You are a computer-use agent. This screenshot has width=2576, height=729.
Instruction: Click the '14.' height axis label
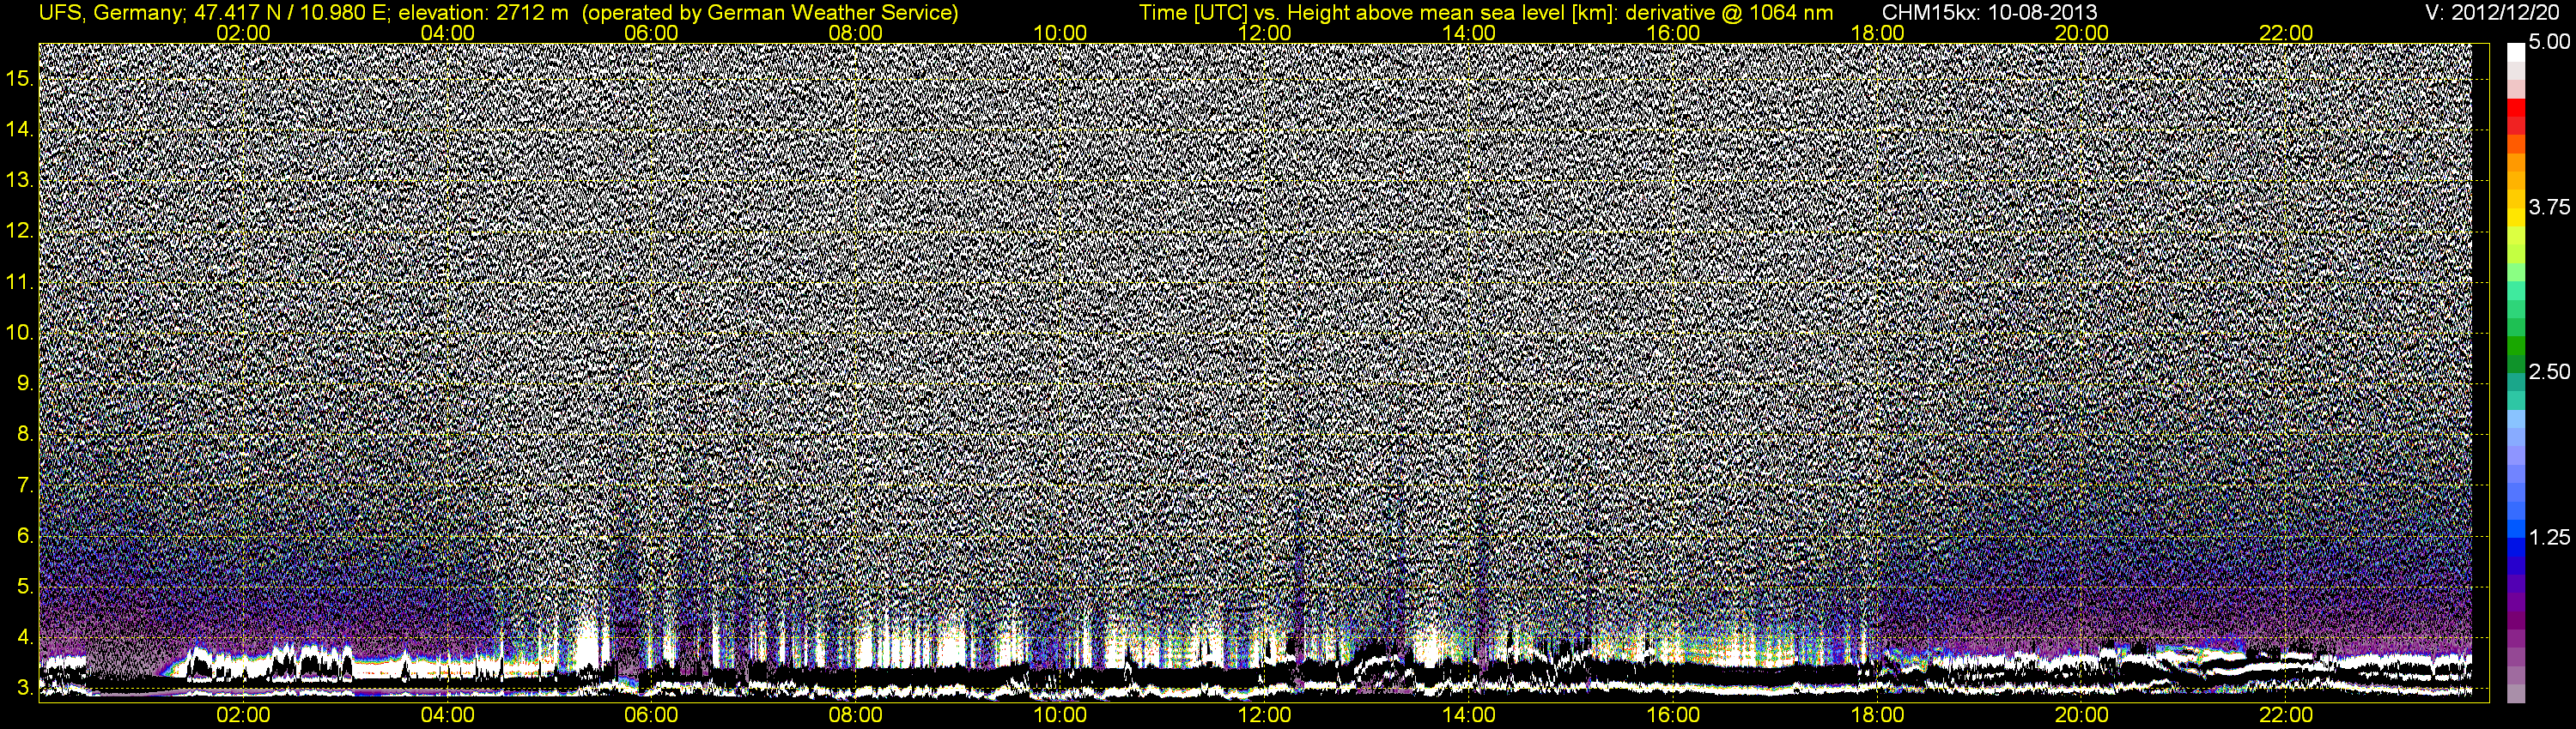tap(21, 129)
